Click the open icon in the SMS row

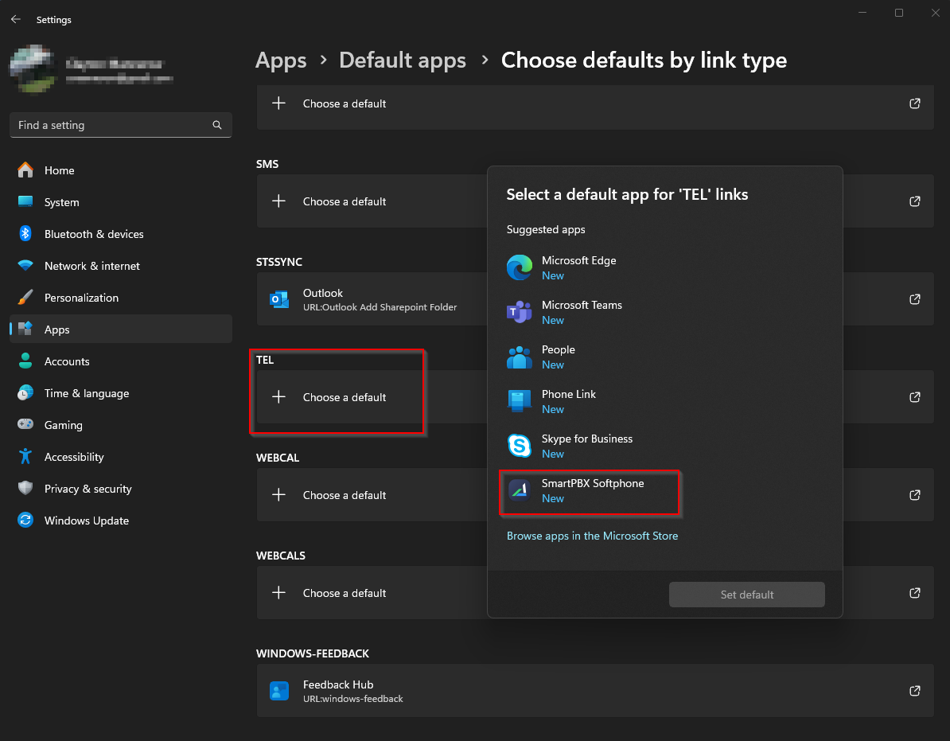pyautogui.click(x=915, y=201)
